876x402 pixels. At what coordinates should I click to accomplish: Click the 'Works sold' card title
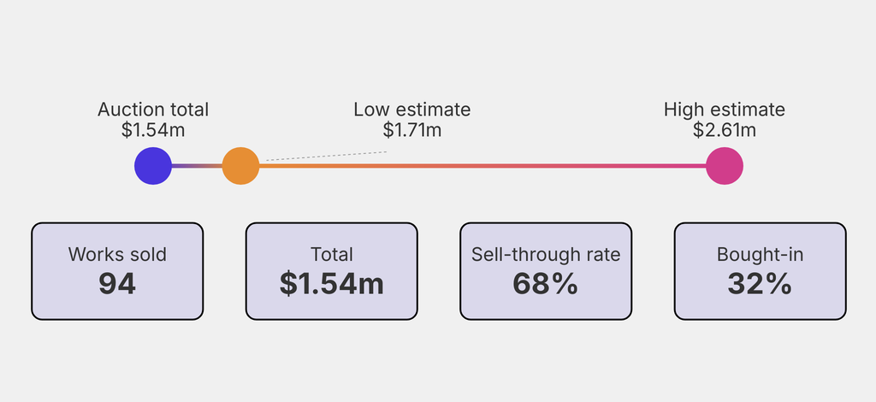pyautogui.click(x=117, y=254)
